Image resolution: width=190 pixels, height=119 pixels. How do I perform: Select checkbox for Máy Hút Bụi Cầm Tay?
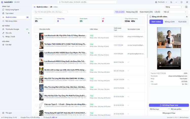pos(36,97)
